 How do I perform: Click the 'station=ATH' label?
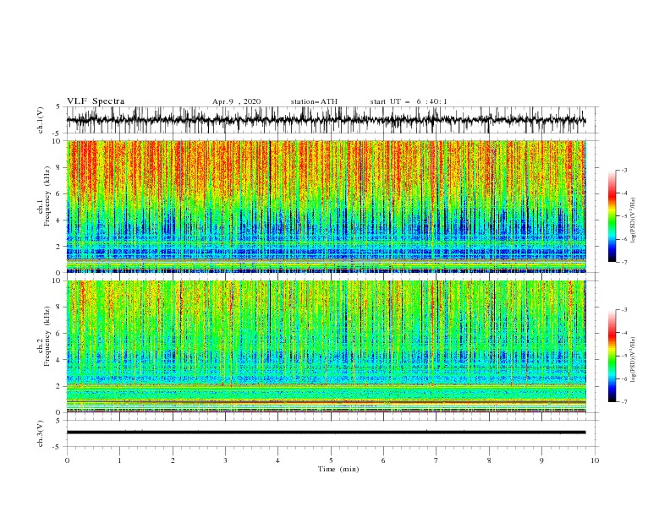click(x=314, y=101)
